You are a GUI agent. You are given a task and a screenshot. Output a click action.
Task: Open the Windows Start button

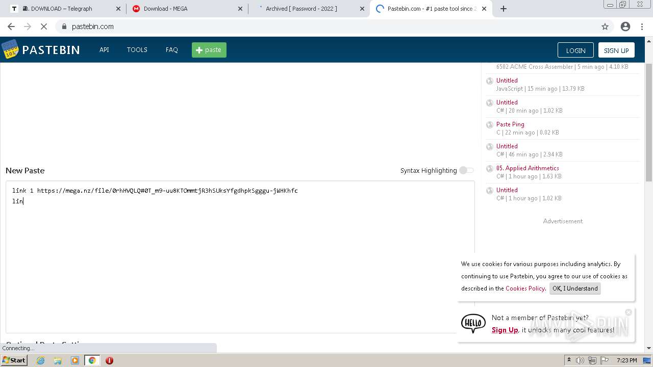point(14,360)
